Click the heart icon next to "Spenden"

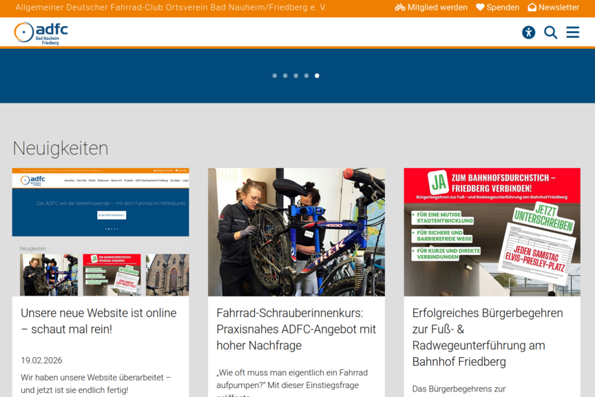point(479,8)
